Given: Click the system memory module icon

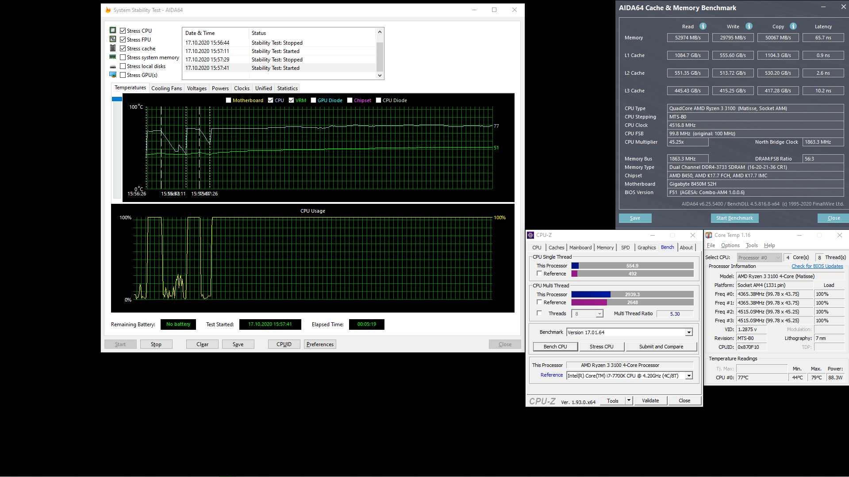Looking at the screenshot, I should 113,57.
